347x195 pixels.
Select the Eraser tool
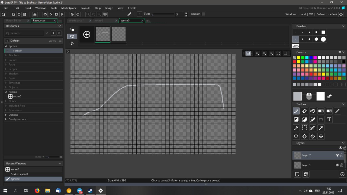tap(304, 111)
